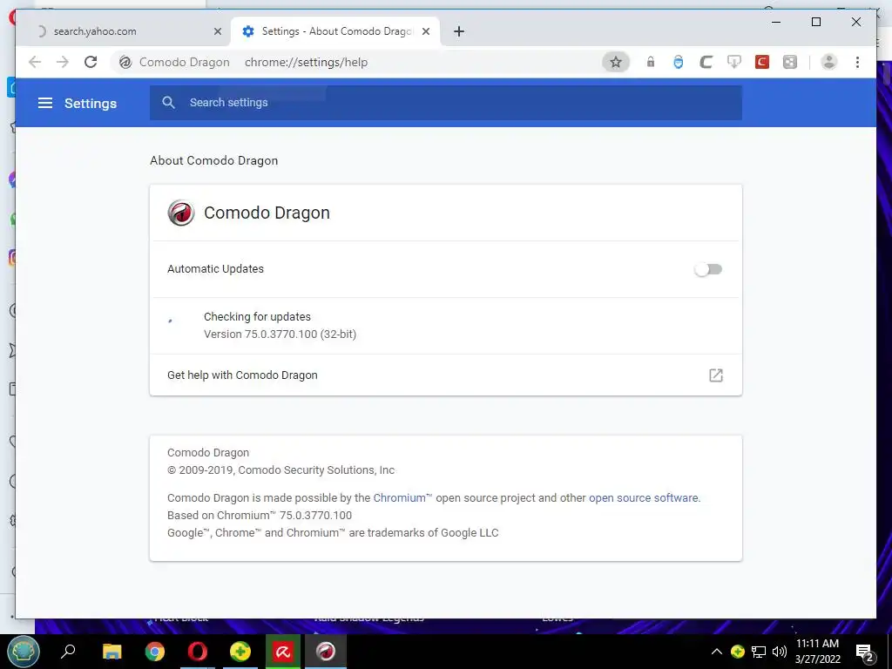The width and height of the screenshot is (892, 669).
Task: Open the user profile avatar
Action: 829,62
